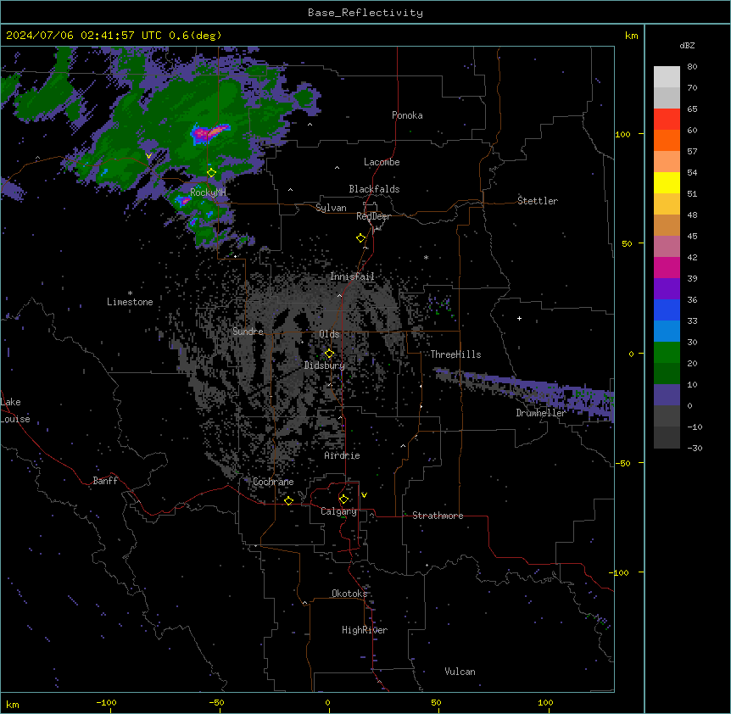Select the green 20-30 dBZ legend color
Image resolution: width=731 pixels, height=714 pixels.
[x=667, y=353]
